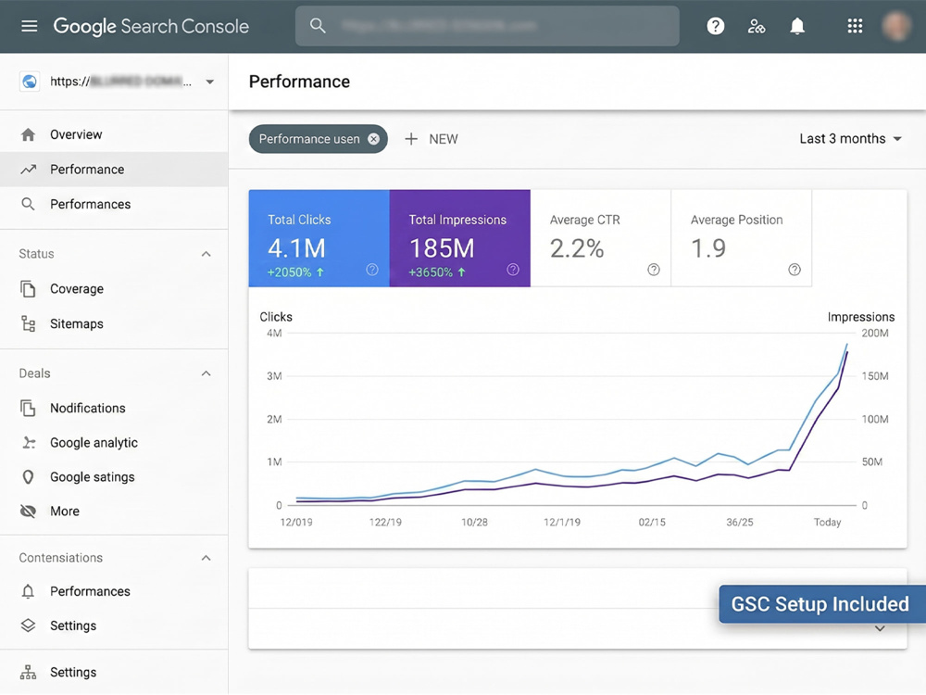This screenshot has width=926, height=695.
Task: Open the Google apps grid icon
Action: coord(855,26)
